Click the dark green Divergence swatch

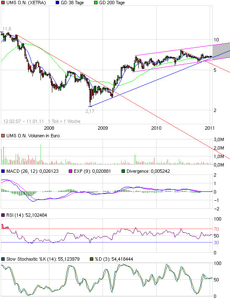pyautogui.click(x=123, y=171)
